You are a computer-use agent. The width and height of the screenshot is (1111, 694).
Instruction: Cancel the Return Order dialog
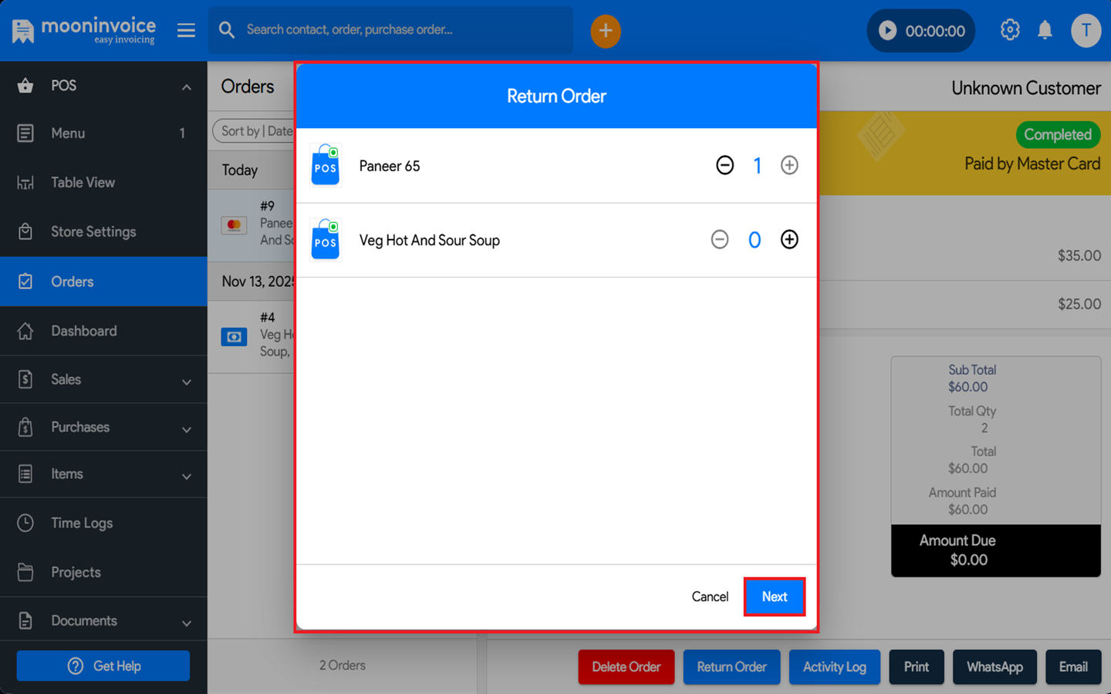tap(709, 597)
